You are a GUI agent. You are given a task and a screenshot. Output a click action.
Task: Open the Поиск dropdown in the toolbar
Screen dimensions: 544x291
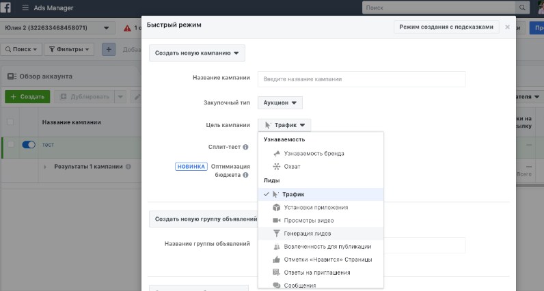pyautogui.click(x=21, y=49)
